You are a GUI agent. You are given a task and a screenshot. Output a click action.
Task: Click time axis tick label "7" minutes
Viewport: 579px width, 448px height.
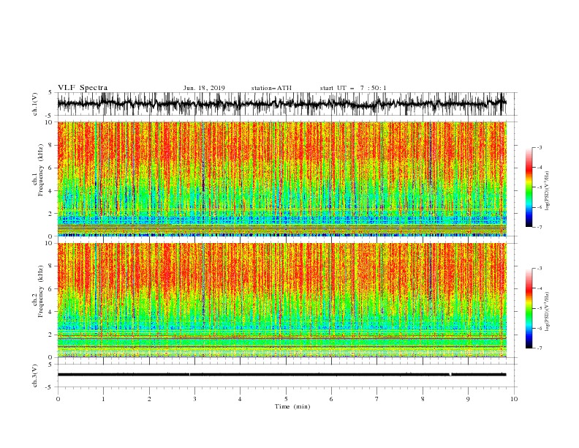point(377,399)
